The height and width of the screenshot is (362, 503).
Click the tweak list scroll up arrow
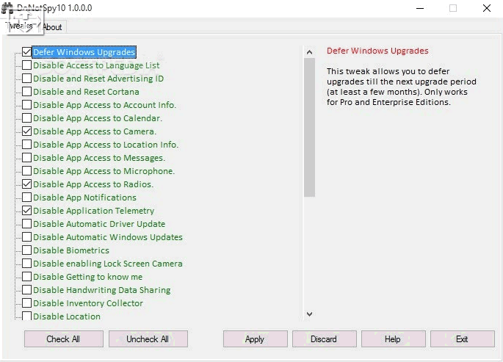(309, 52)
